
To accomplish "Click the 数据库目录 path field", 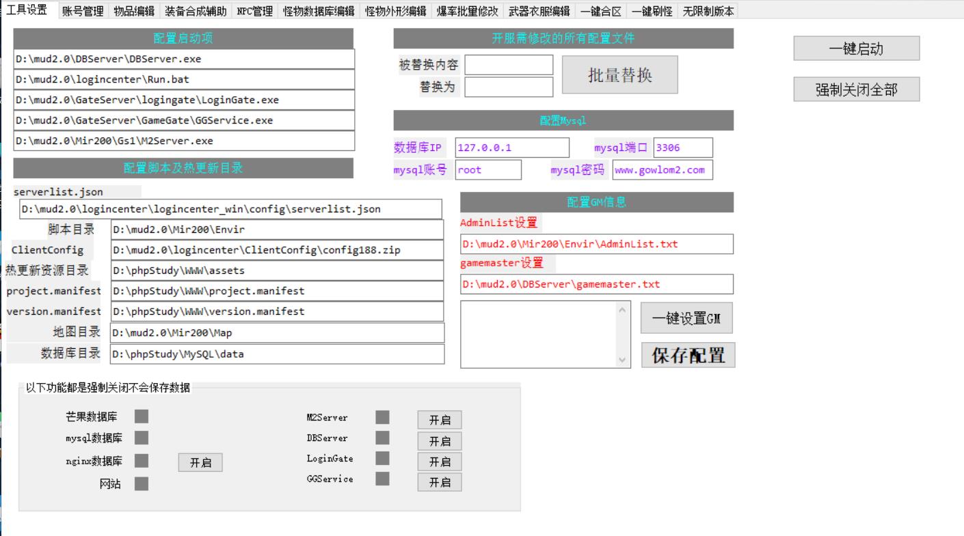I will tap(277, 354).
